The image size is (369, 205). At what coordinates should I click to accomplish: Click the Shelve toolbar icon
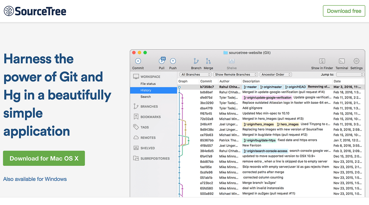(231, 61)
